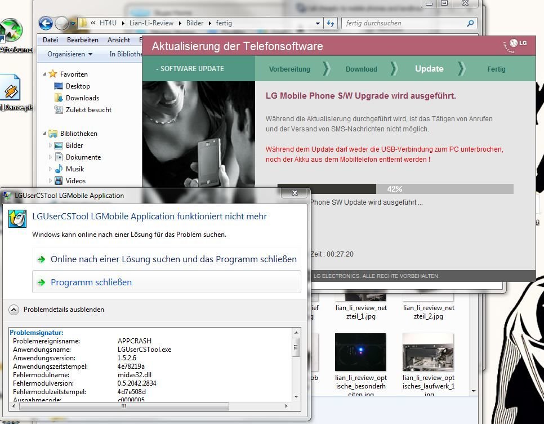544x424 pixels.
Task: Select the Dokumente library icon
Action: click(59, 157)
